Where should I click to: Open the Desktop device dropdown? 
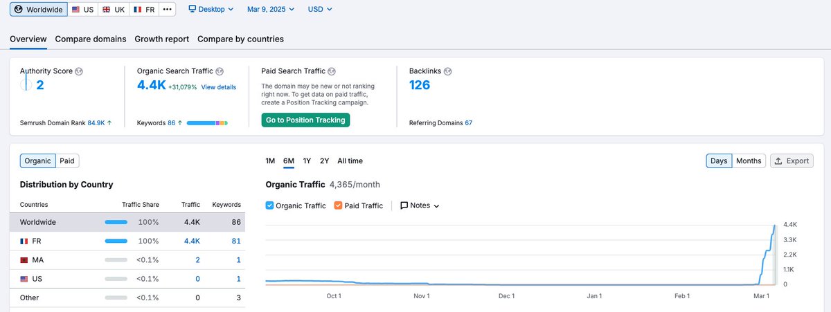pyautogui.click(x=211, y=10)
